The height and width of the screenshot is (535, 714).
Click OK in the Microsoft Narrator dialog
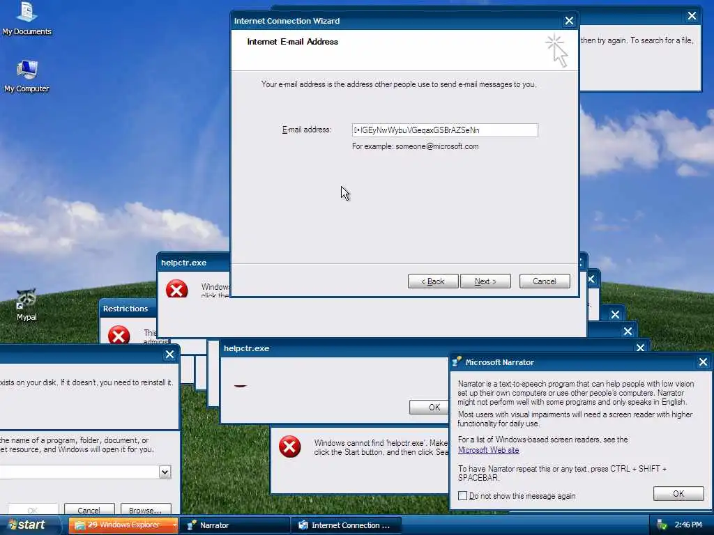(678, 494)
